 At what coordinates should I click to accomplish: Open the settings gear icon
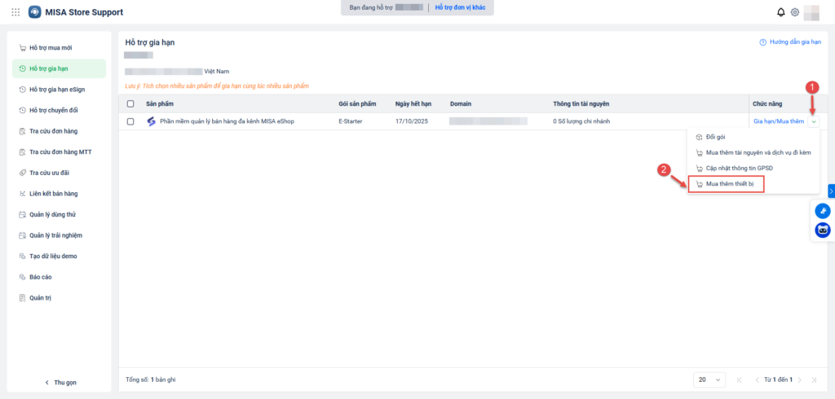click(x=795, y=12)
